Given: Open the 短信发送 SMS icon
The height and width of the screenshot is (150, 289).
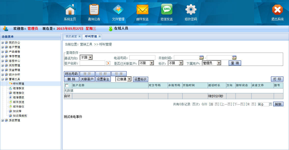Looking at the screenshot, I should 167,10.
